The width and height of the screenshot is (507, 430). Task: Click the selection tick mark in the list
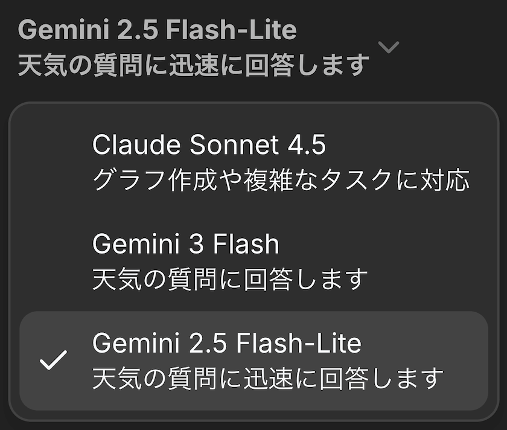click(x=53, y=361)
